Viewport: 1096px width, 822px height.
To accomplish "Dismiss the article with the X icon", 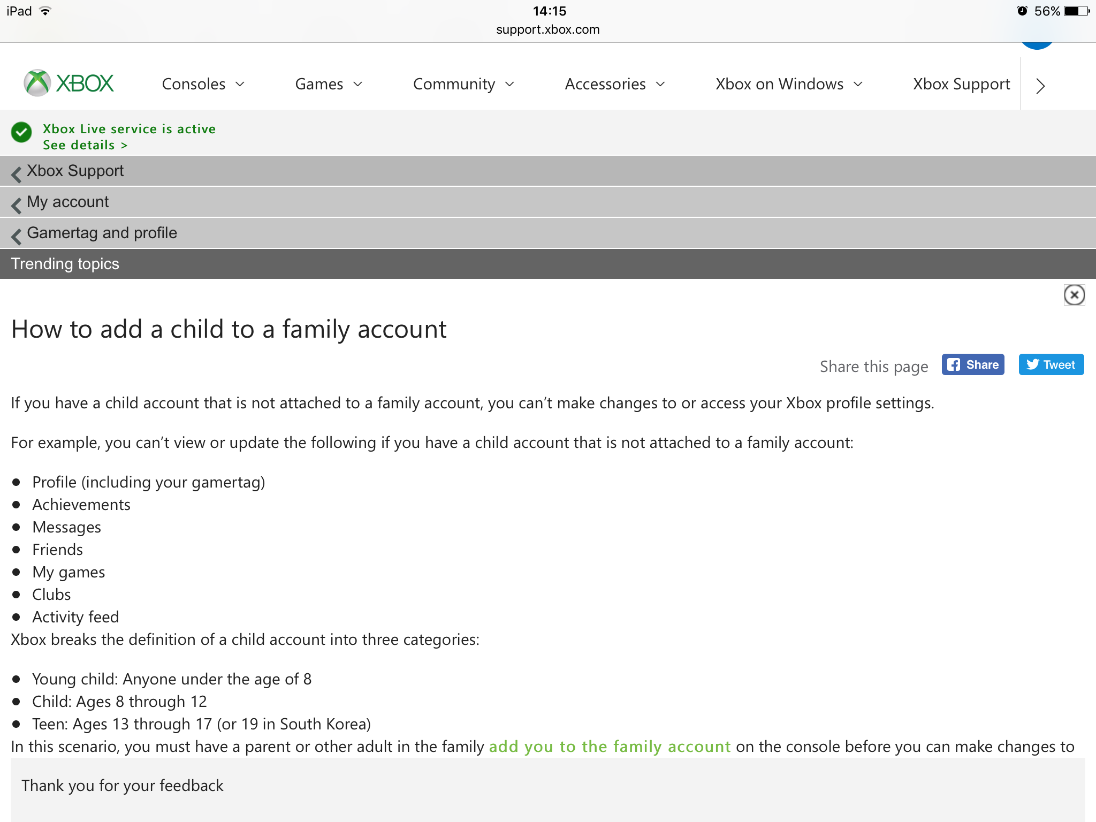I will click(x=1074, y=295).
